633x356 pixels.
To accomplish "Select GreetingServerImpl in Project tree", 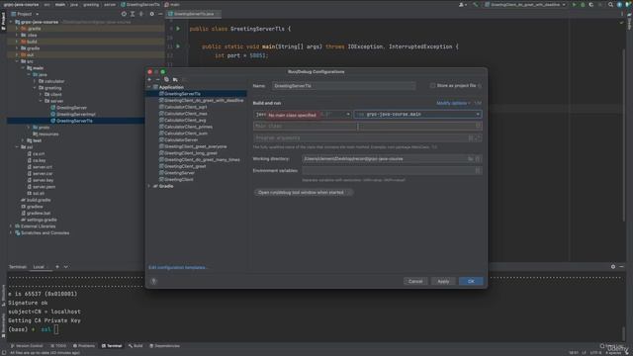I will [75, 115].
